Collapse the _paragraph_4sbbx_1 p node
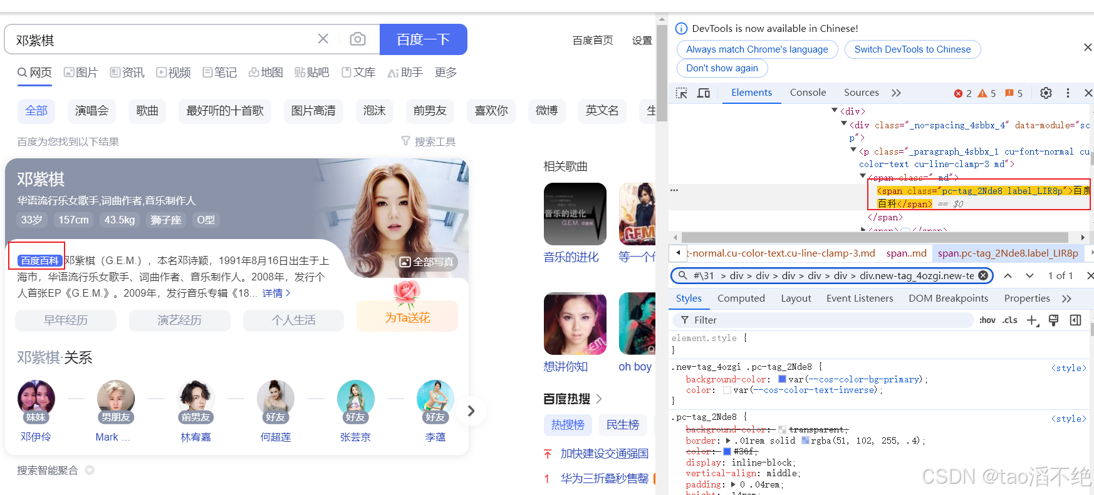This screenshot has height=495, width=1094. click(853, 150)
